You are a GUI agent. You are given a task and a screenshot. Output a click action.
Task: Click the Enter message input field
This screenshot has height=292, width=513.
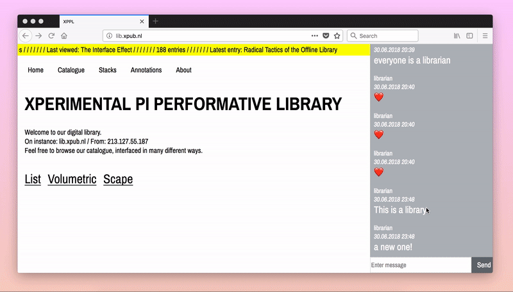point(420,265)
